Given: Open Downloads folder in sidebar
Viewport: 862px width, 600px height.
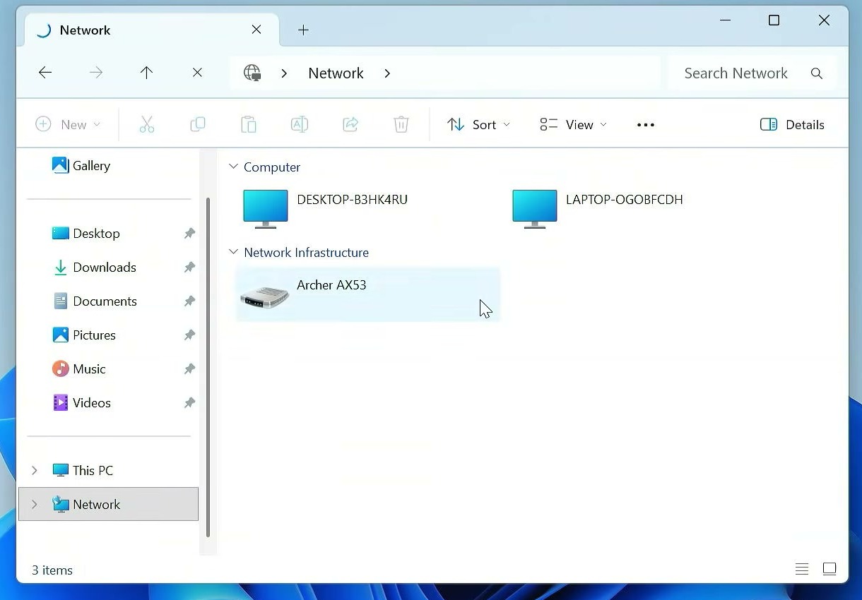Looking at the screenshot, I should tap(95, 268).
